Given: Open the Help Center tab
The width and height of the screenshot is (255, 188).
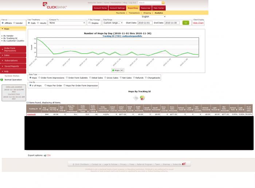Looking at the screenshot, I should 159,8.
